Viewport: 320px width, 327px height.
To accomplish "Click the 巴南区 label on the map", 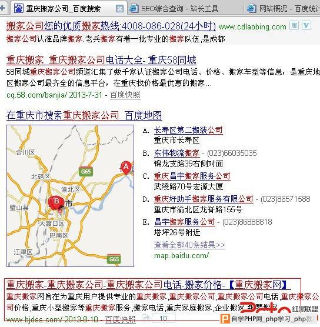I will (59, 236).
